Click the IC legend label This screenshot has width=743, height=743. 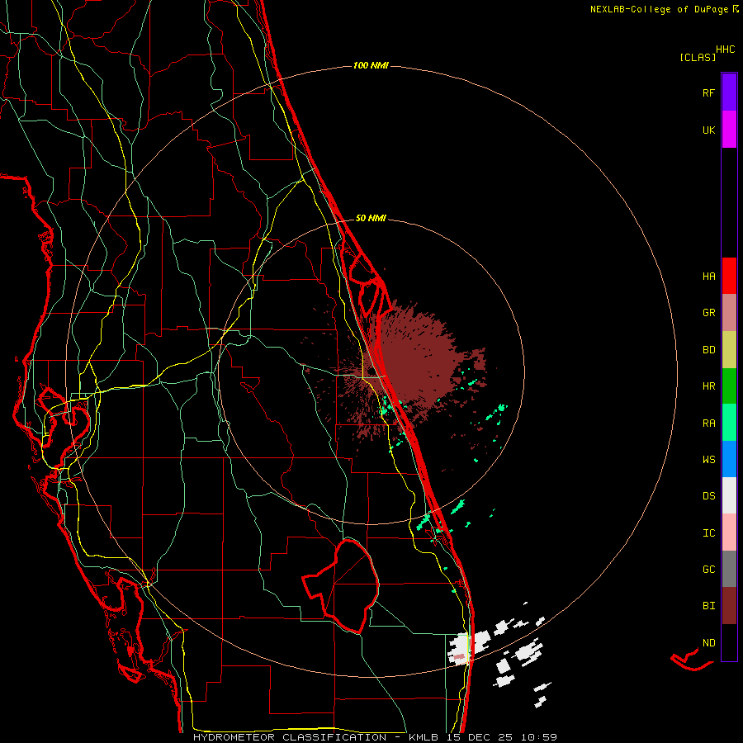coord(708,533)
